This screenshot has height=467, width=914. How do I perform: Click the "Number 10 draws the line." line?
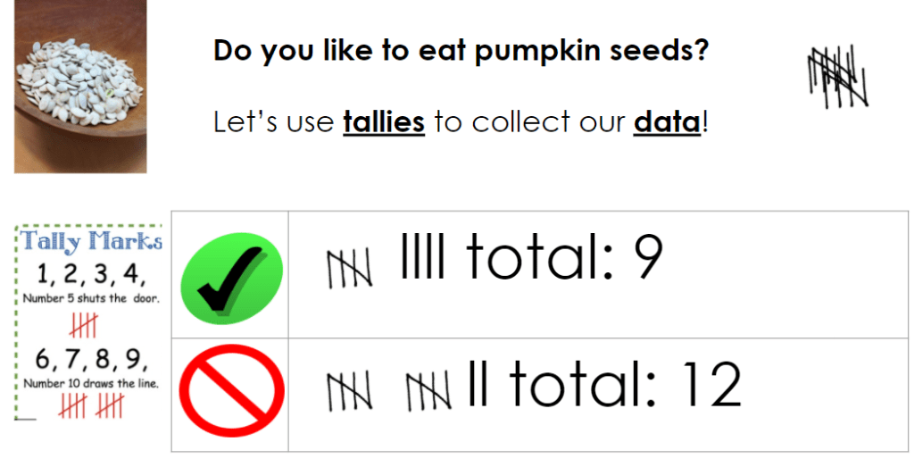(88, 384)
